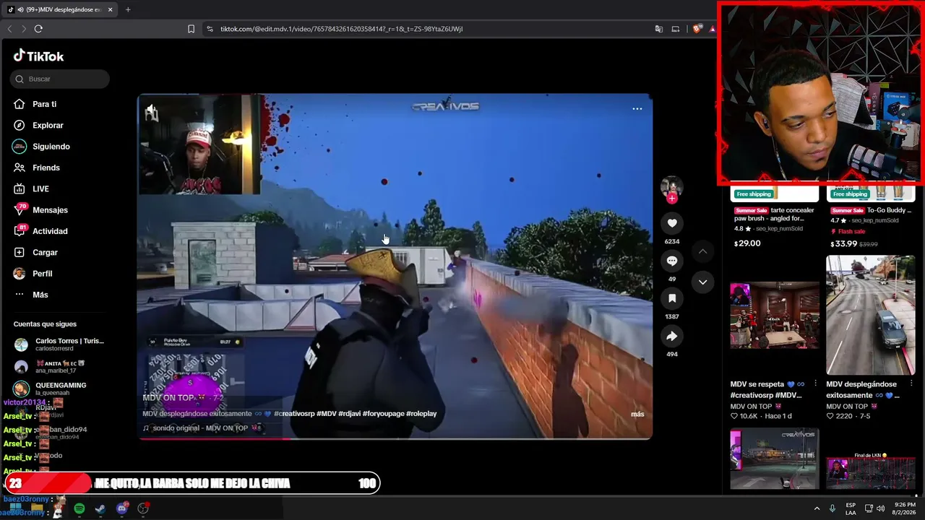Open the ESP LAA language switcher
Screen dimensions: 925x520
[851, 508]
